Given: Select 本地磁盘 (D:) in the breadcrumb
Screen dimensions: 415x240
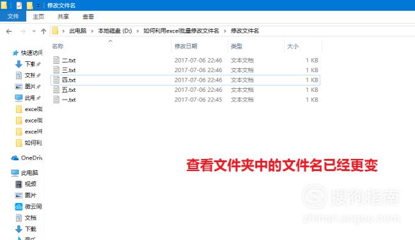Looking at the screenshot, I should [x=115, y=31].
